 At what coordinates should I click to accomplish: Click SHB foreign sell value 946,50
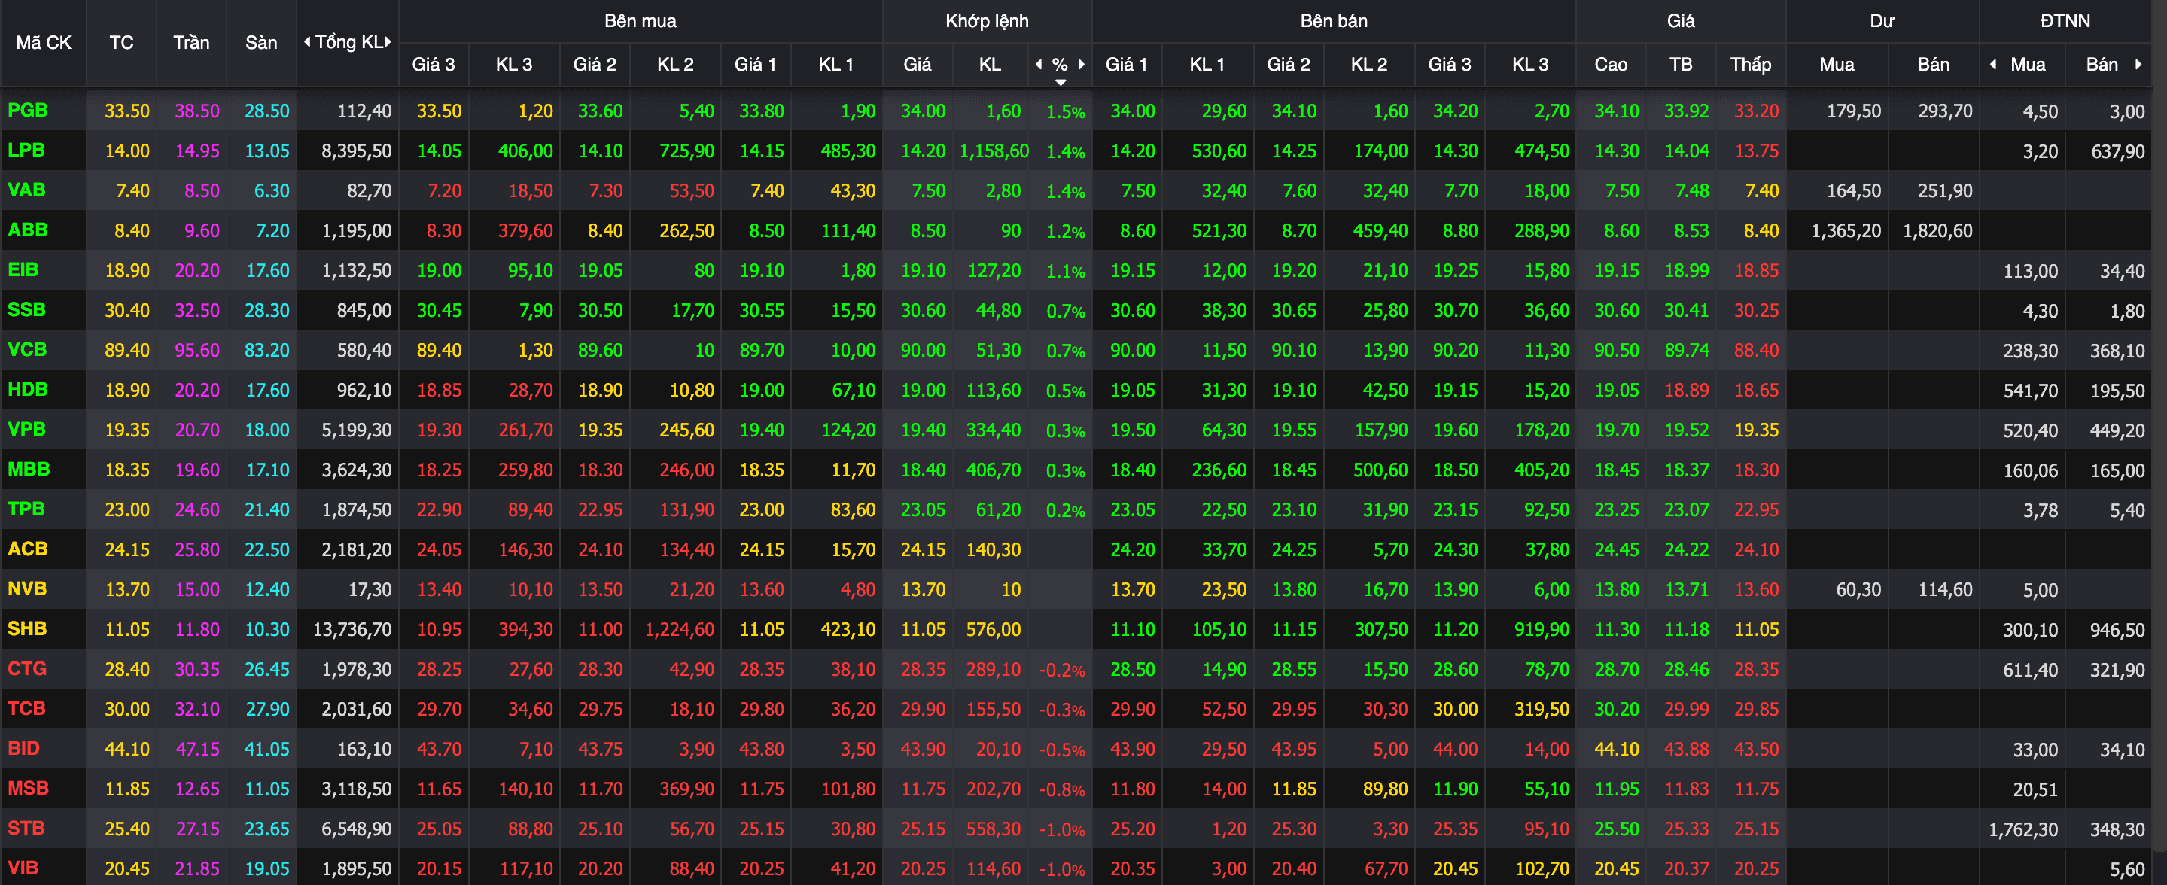point(2117,630)
